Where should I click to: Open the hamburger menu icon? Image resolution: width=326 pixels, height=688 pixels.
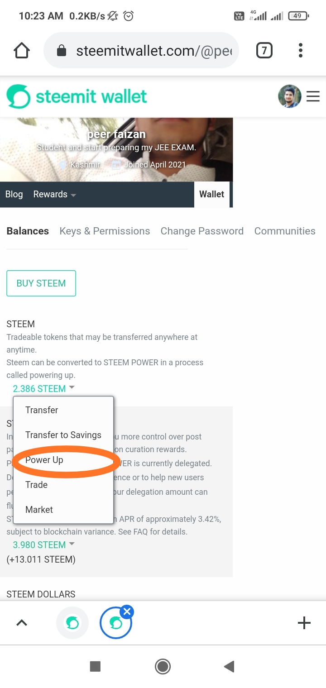pos(313,96)
